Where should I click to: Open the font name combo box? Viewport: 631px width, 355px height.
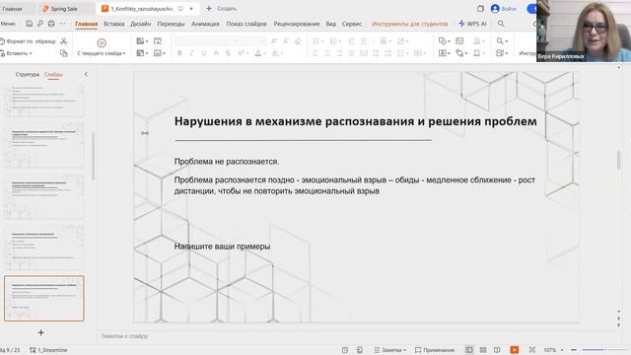coord(207,41)
